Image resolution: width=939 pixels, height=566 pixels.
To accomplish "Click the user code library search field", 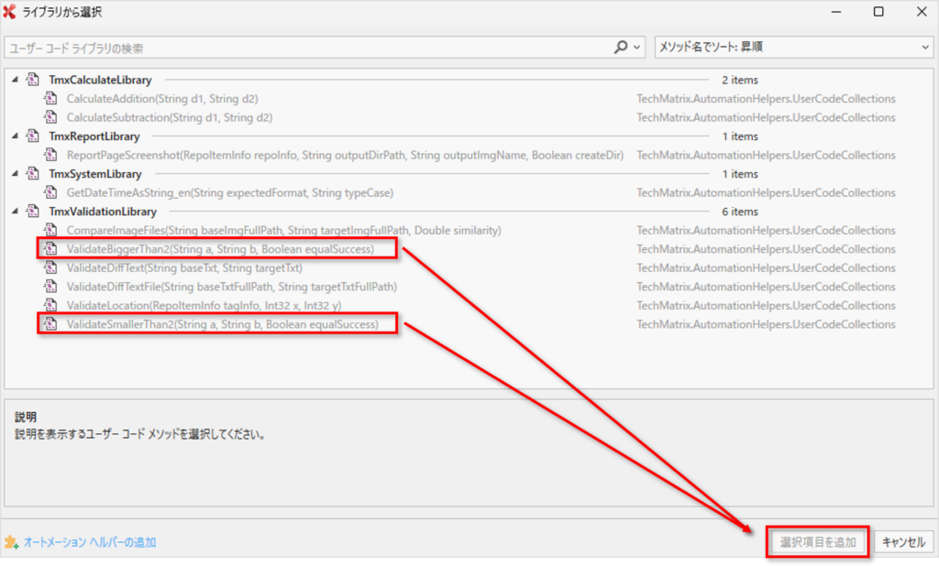I will point(307,48).
